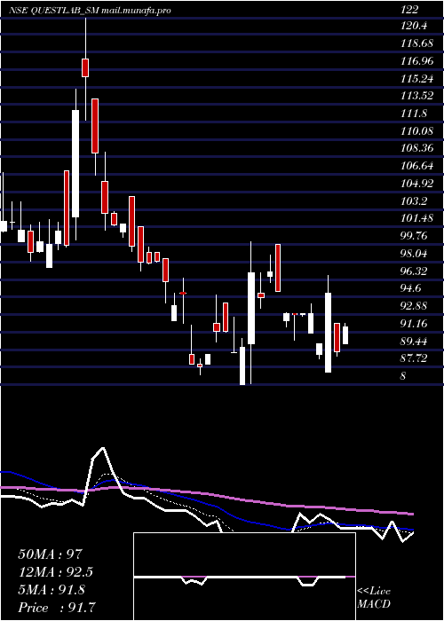Click the 50MA : 97 readout

[x=50, y=554]
